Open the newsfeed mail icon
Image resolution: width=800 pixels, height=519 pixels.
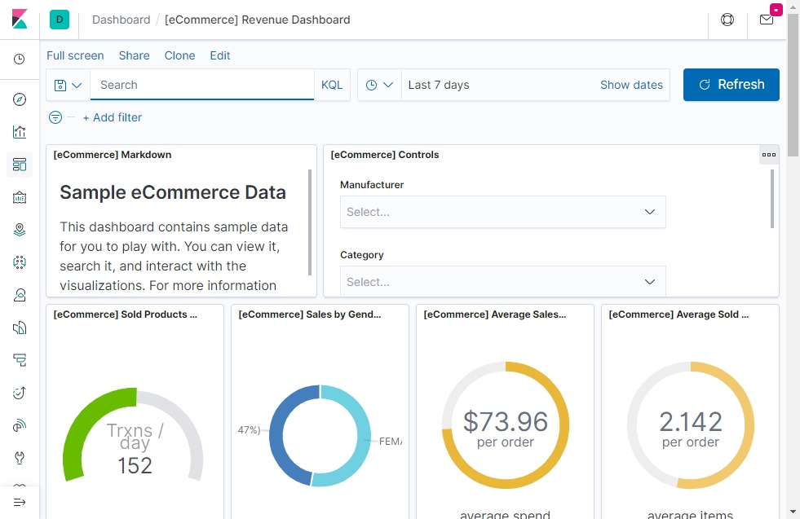pos(767,20)
